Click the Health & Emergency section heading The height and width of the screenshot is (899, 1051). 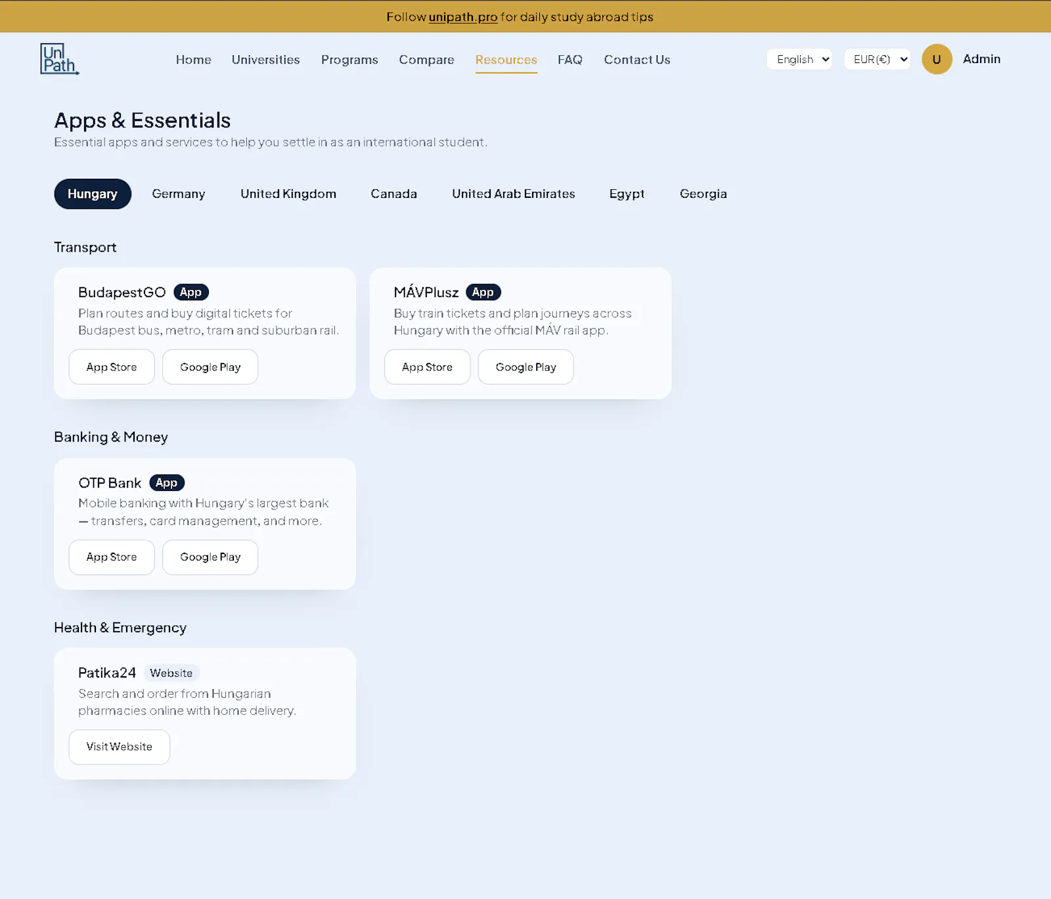pos(120,628)
